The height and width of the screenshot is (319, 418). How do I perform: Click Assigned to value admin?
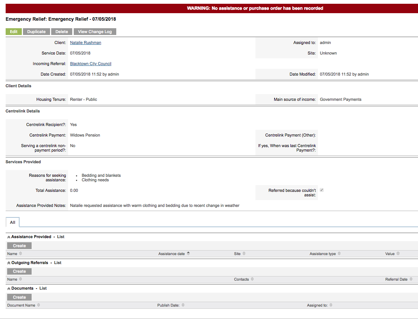point(325,43)
